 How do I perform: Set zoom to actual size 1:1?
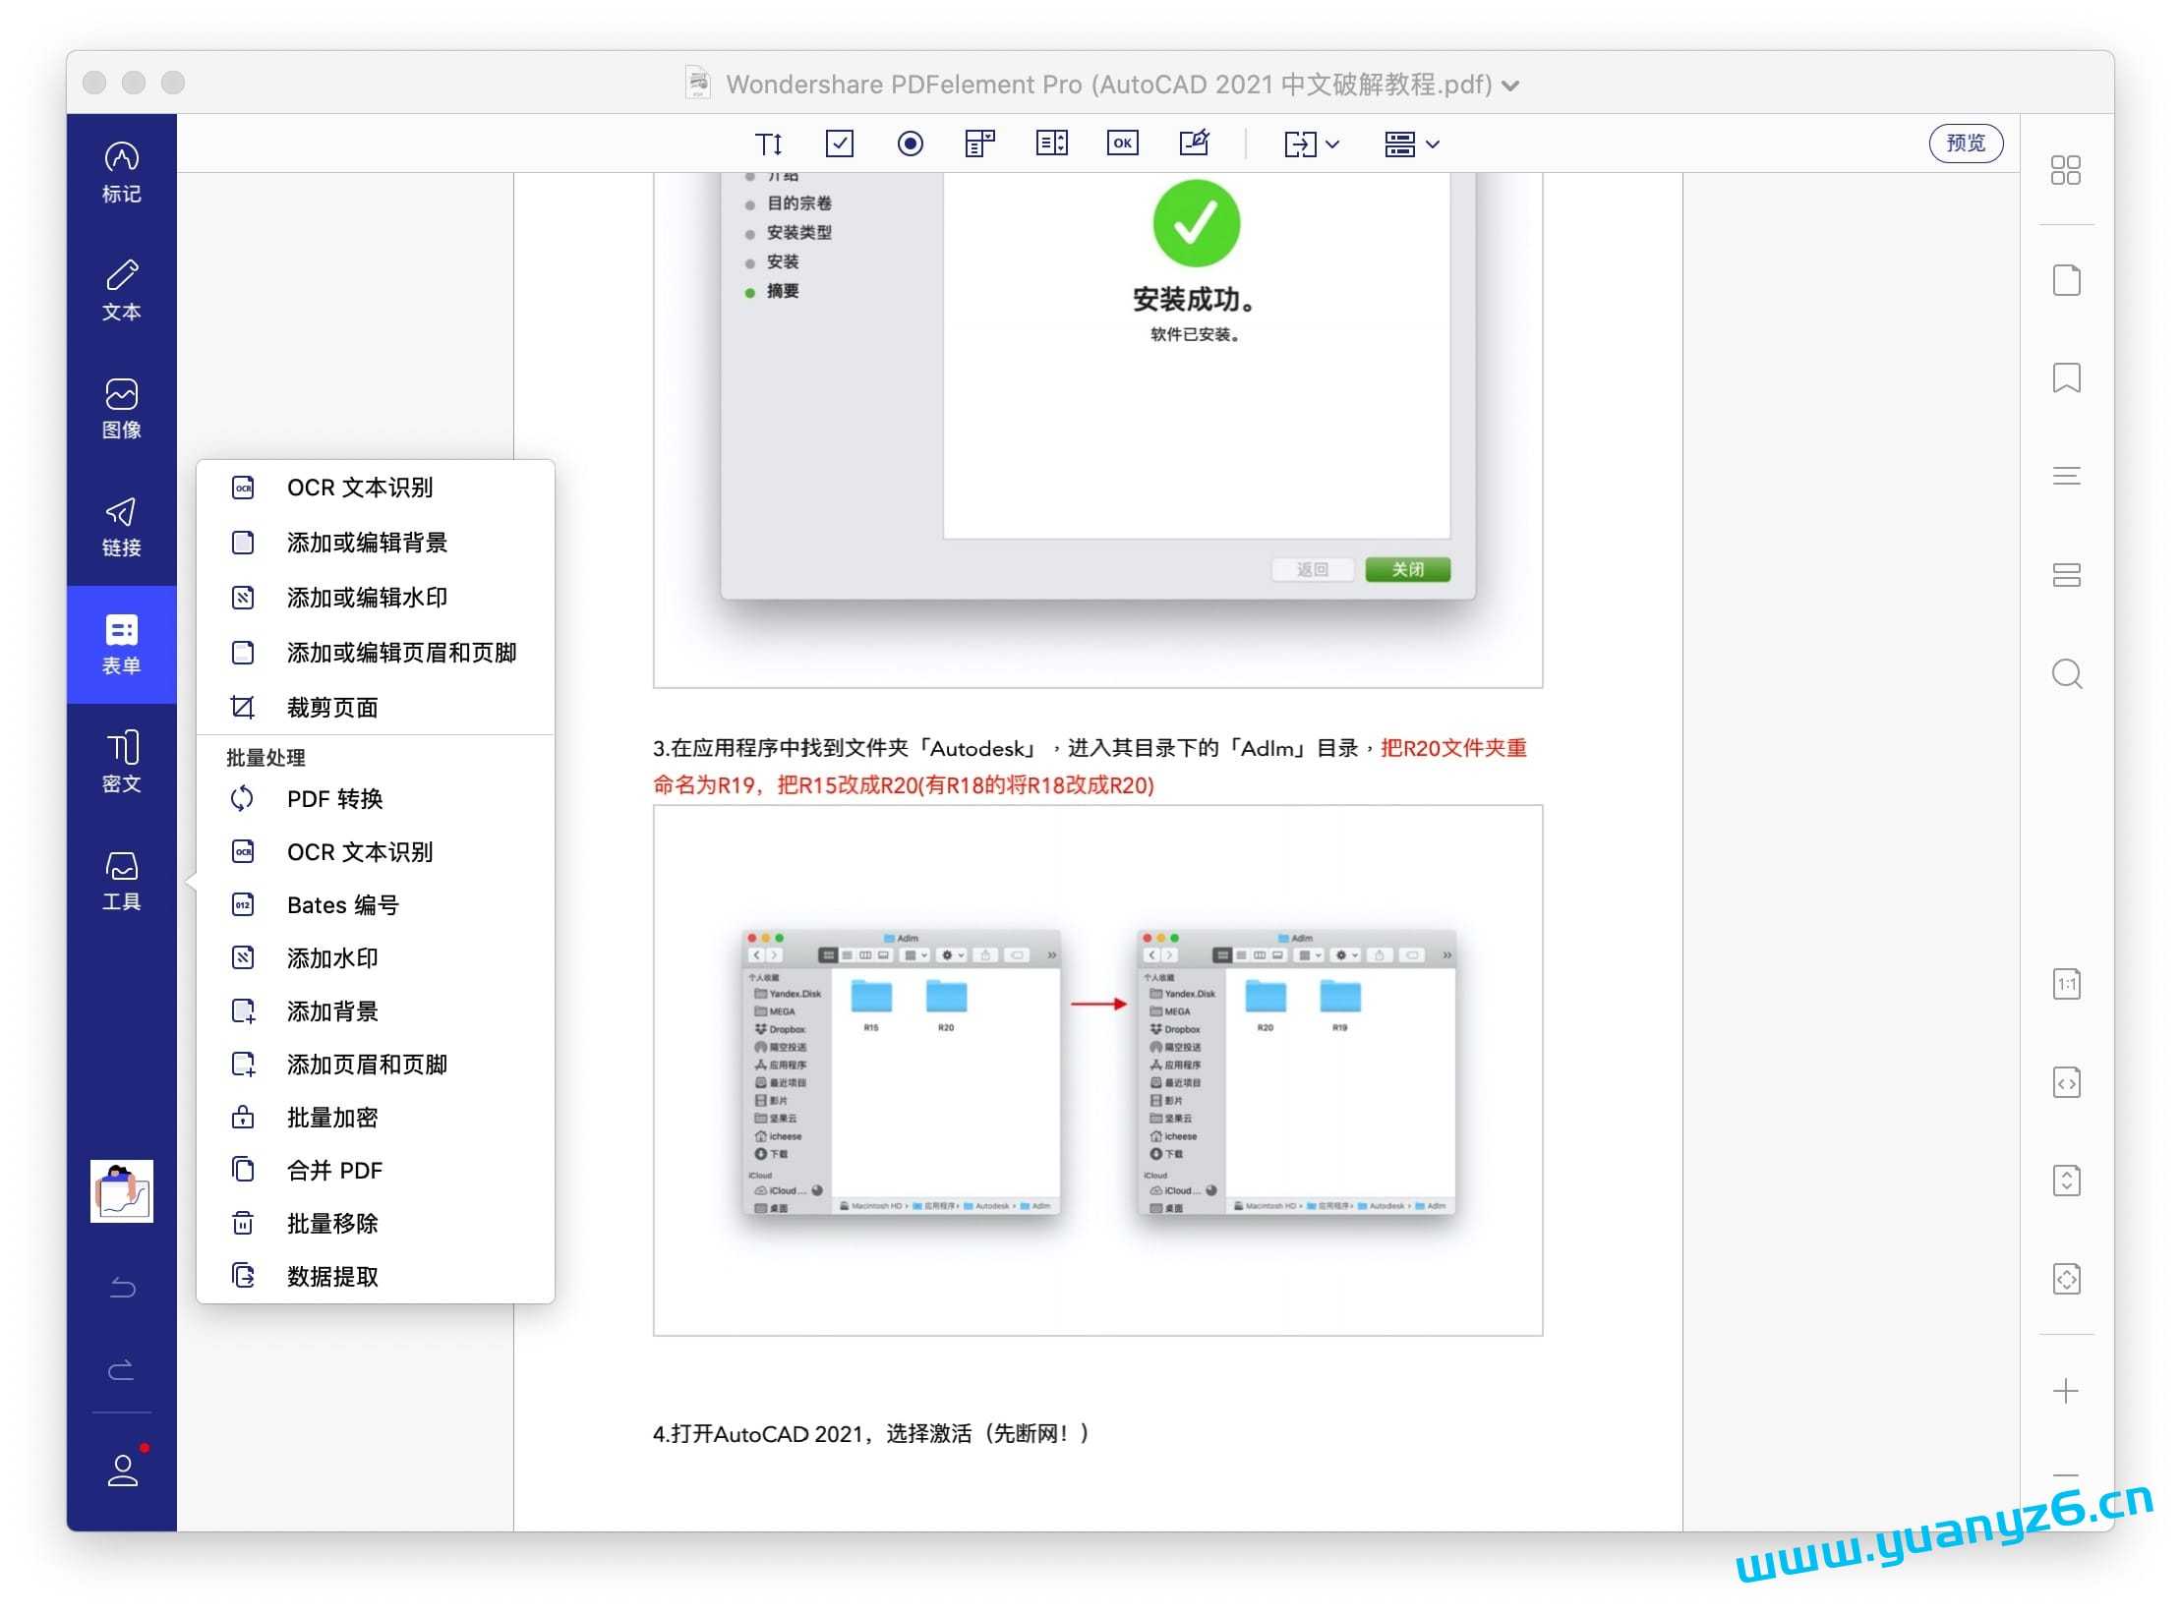2068,984
